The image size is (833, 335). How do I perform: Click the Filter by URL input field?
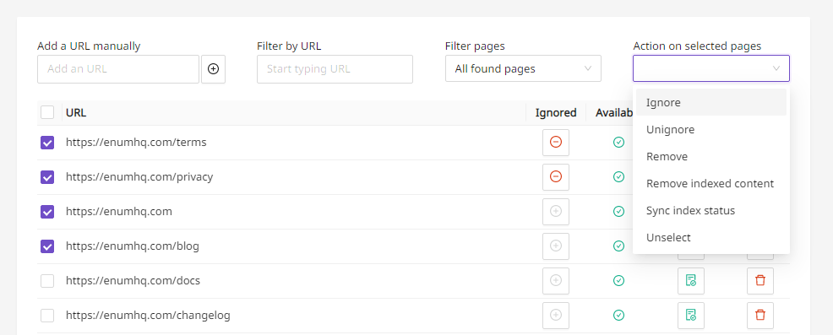[x=335, y=69]
